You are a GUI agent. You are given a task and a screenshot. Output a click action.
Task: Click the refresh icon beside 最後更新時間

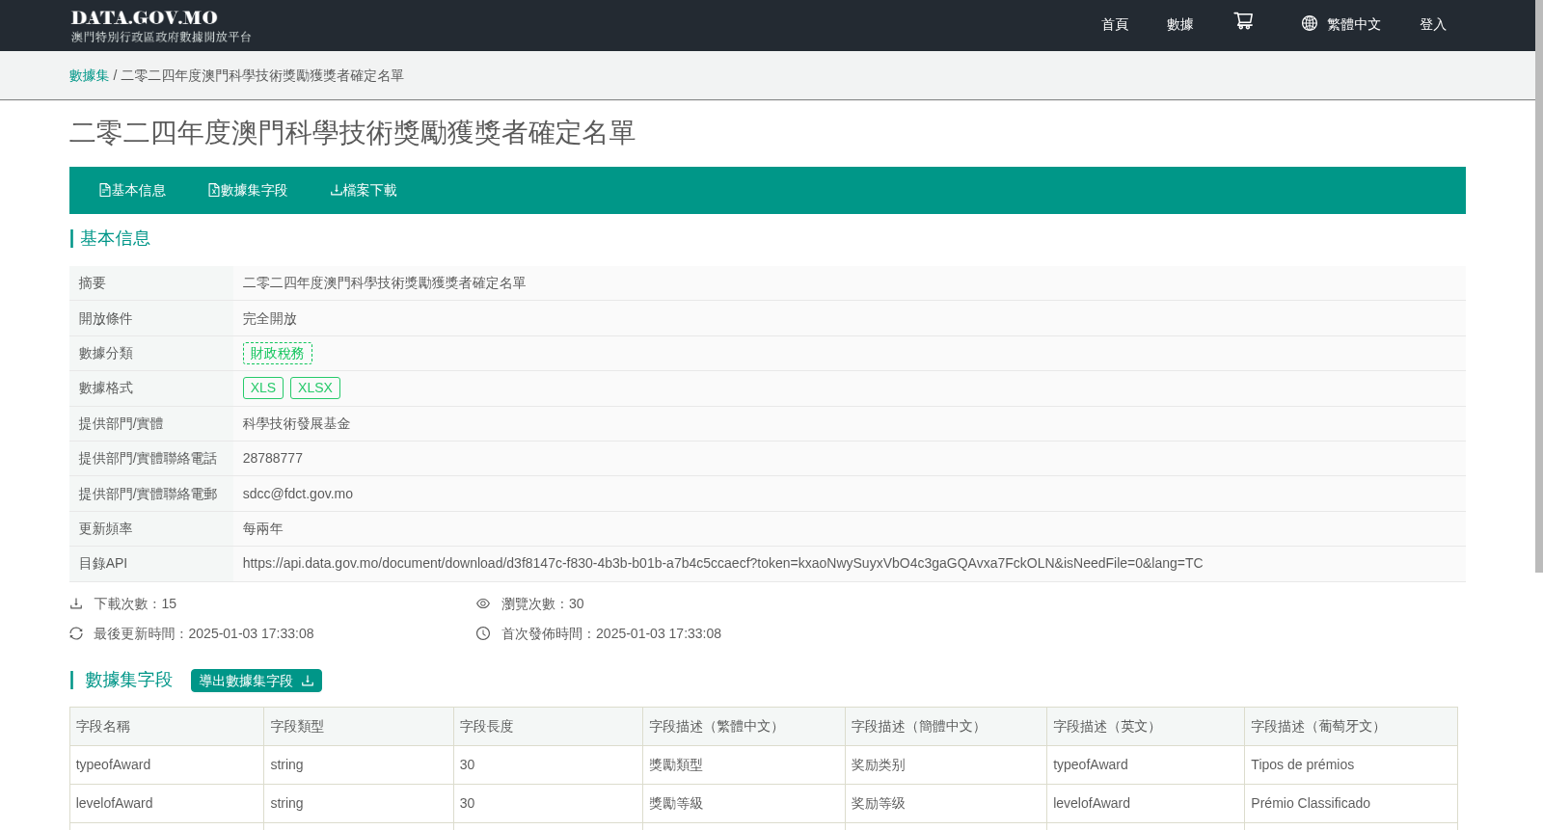click(76, 633)
